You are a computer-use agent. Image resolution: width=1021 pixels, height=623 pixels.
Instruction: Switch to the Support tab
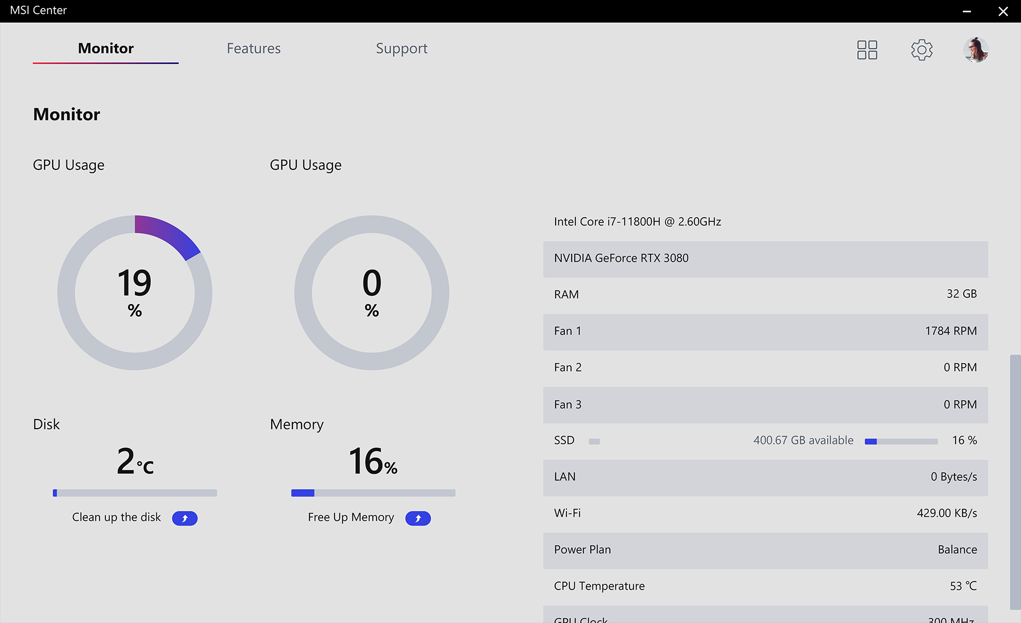401,48
